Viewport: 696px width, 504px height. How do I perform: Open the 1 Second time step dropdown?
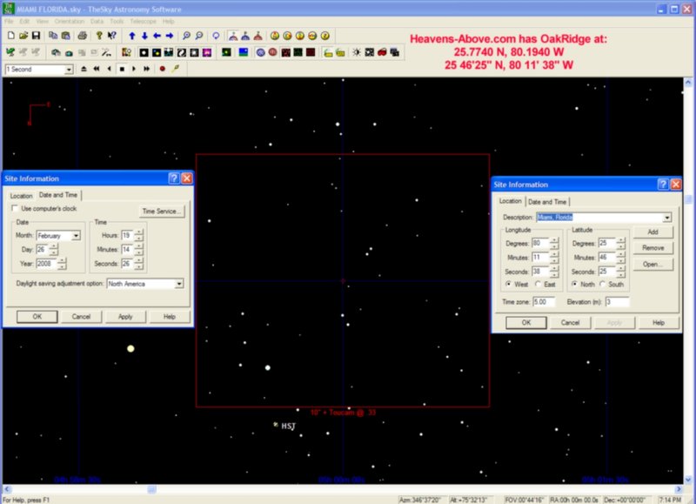pos(69,70)
